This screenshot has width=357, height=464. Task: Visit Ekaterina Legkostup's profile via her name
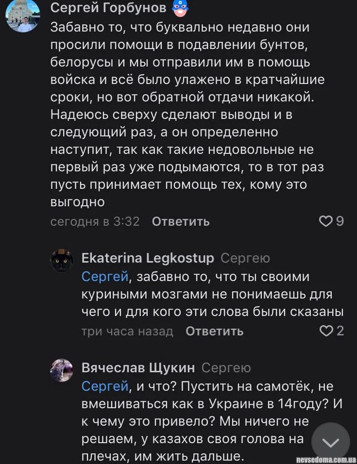(148, 258)
